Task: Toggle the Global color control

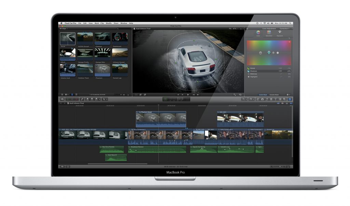Action: click(x=248, y=68)
